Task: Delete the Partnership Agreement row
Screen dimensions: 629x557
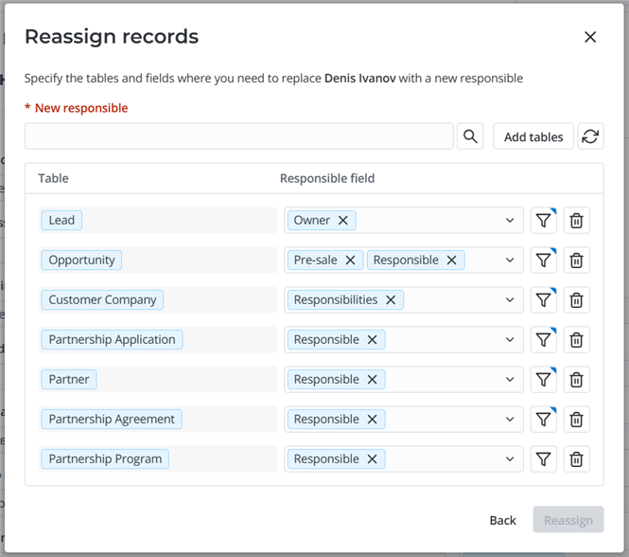Action: click(576, 420)
